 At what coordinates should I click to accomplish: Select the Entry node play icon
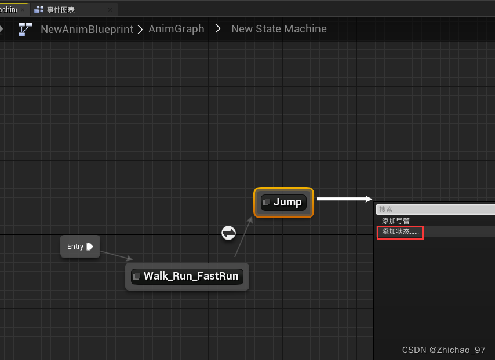coord(92,246)
